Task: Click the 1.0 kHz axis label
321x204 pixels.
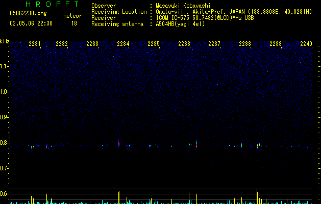Action: tap(4, 92)
